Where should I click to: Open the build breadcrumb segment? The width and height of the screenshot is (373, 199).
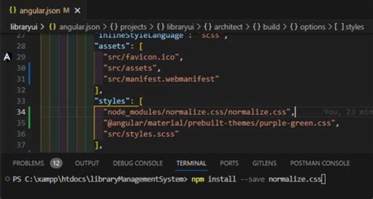[266, 27]
